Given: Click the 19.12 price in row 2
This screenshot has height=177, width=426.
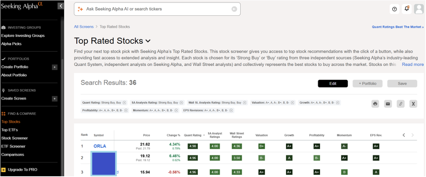Looking at the screenshot, I should click(145, 156).
